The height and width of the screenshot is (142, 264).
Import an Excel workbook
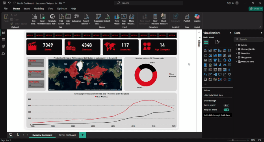tap(42, 19)
